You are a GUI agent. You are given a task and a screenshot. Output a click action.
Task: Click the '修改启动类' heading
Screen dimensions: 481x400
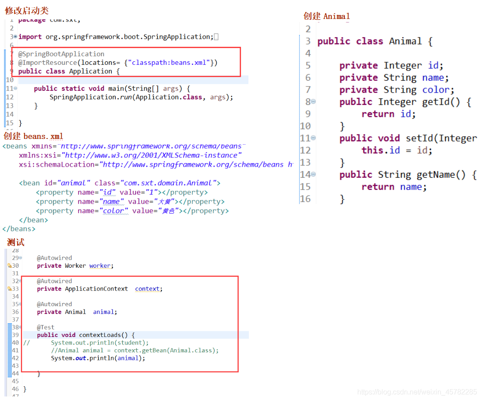pyautogui.click(x=27, y=11)
